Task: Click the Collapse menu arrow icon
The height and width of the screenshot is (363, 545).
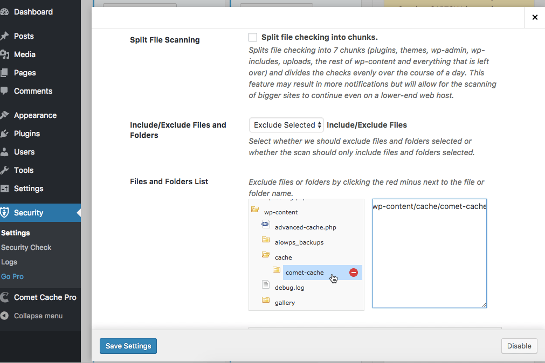Action: click(x=4, y=316)
